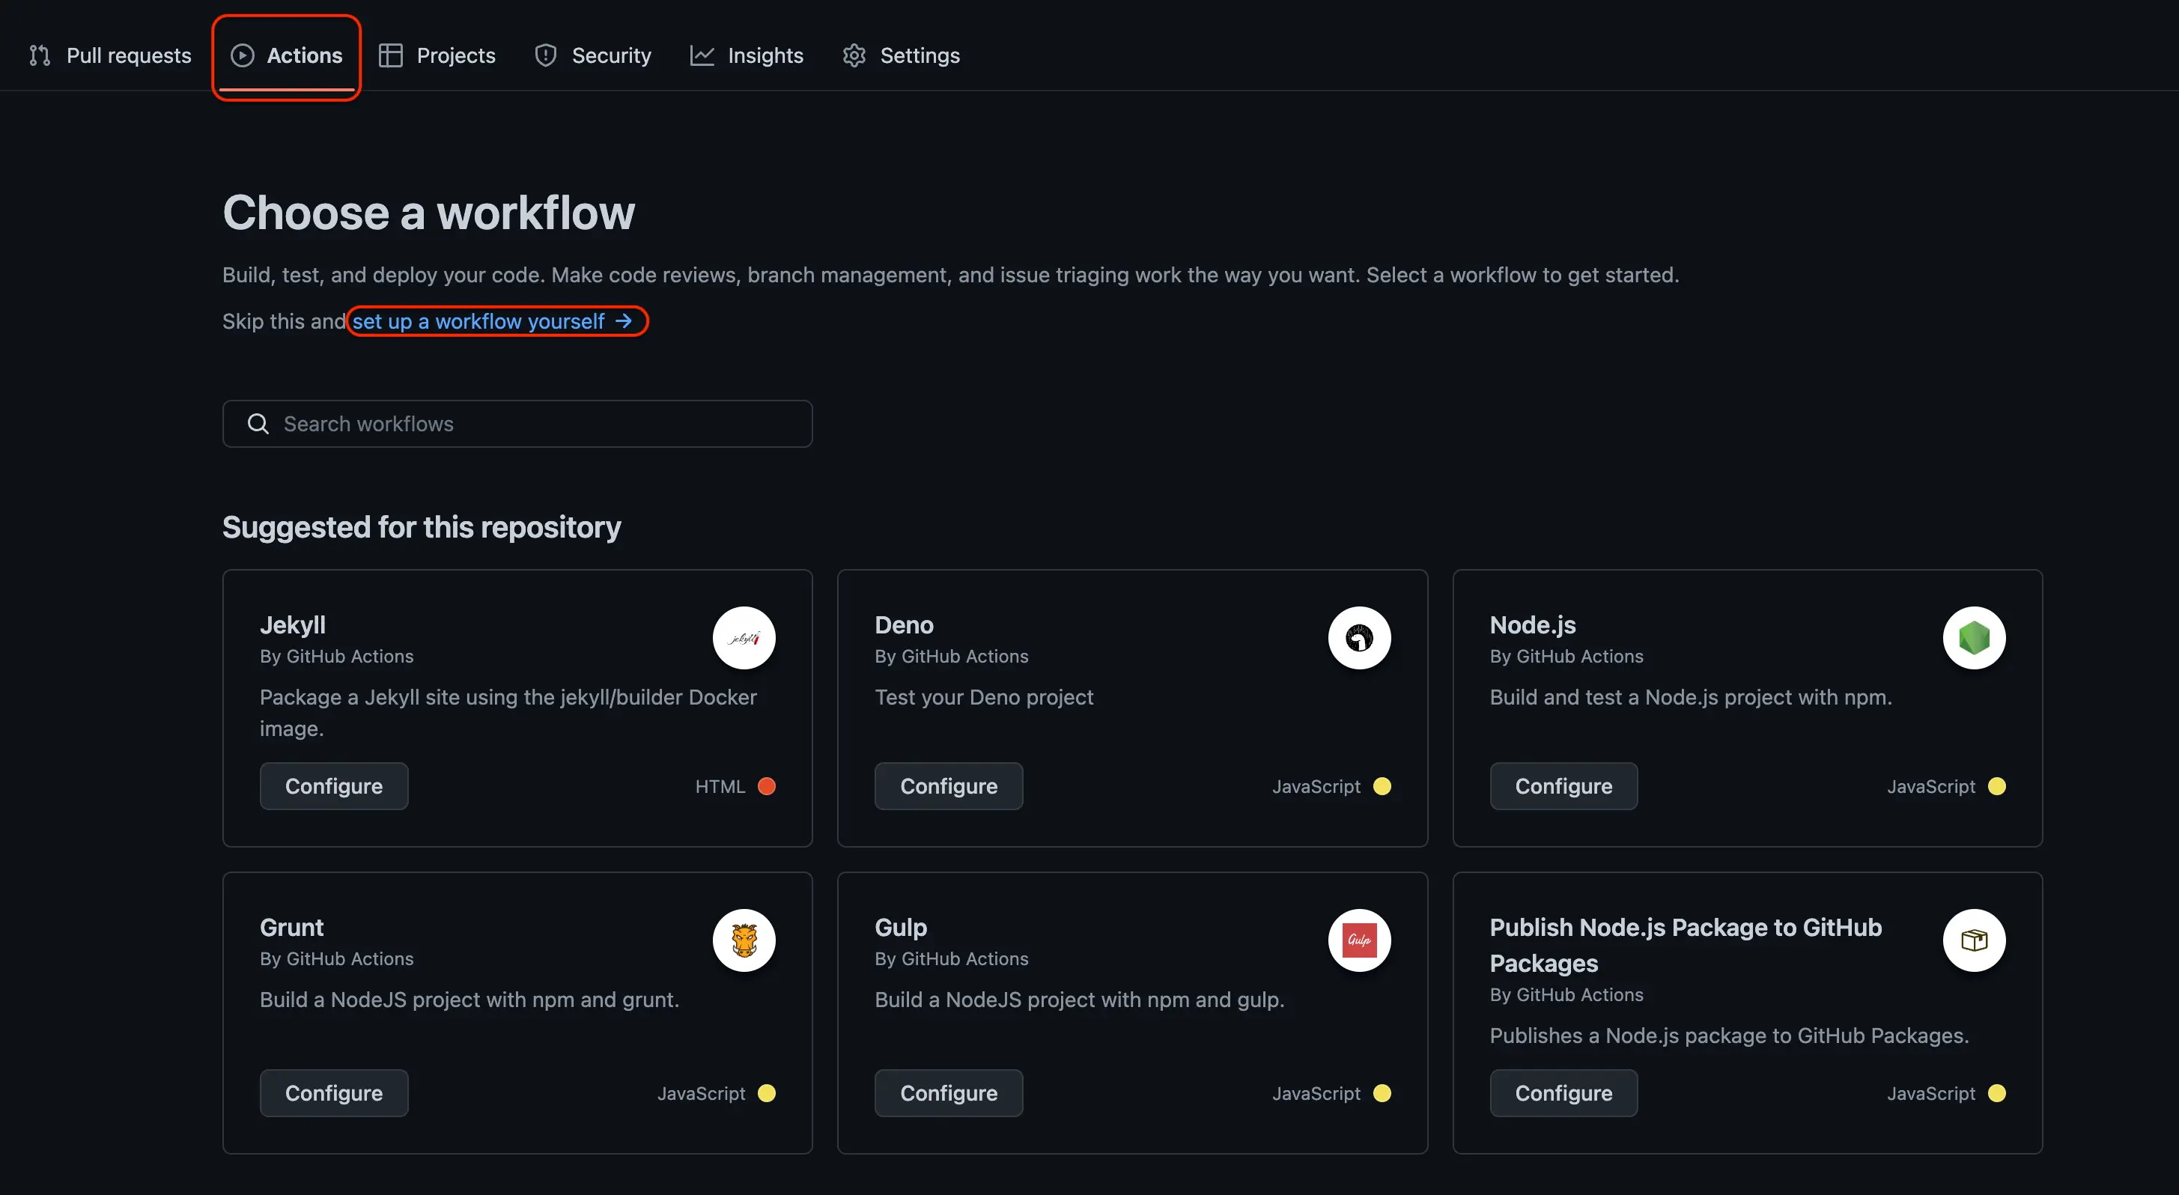The width and height of the screenshot is (2179, 1195).
Task: Open the Security tab
Action: tap(593, 56)
